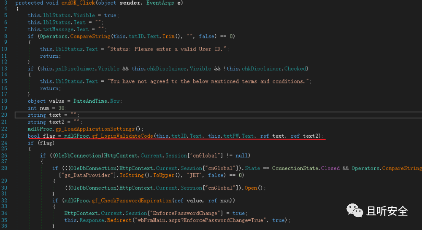Click the "wbFrmMain.aspx?EnforcePasswordChange=True" string
422x230 pixels.
201,220
